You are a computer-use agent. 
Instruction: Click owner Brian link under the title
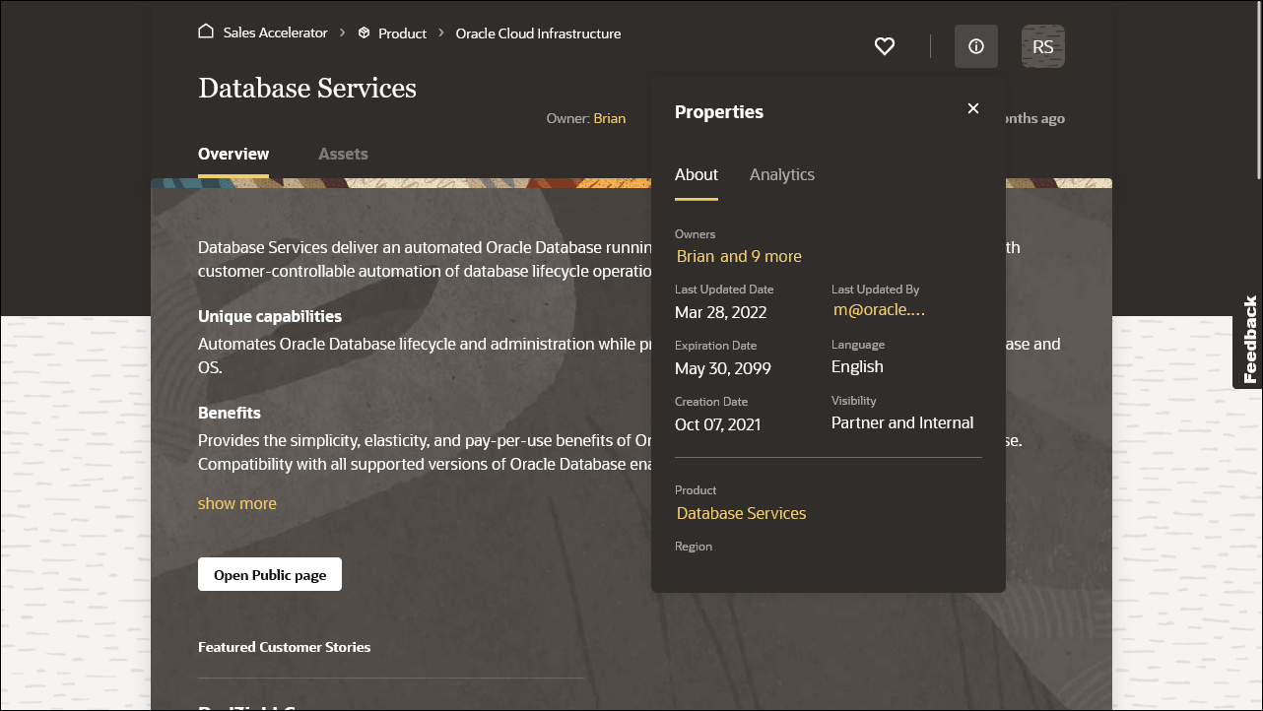point(609,118)
